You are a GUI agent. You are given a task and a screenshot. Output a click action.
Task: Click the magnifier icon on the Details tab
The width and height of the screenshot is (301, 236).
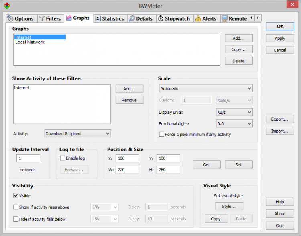(x=132, y=18)
